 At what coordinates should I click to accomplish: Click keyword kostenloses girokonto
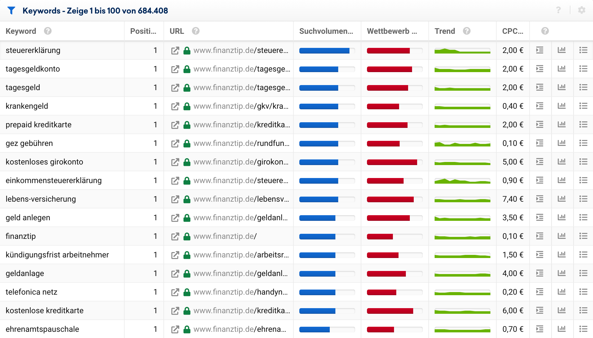tap(44, 162)
